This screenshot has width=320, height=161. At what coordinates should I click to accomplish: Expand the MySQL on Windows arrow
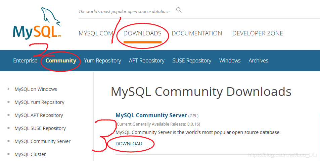8,89
